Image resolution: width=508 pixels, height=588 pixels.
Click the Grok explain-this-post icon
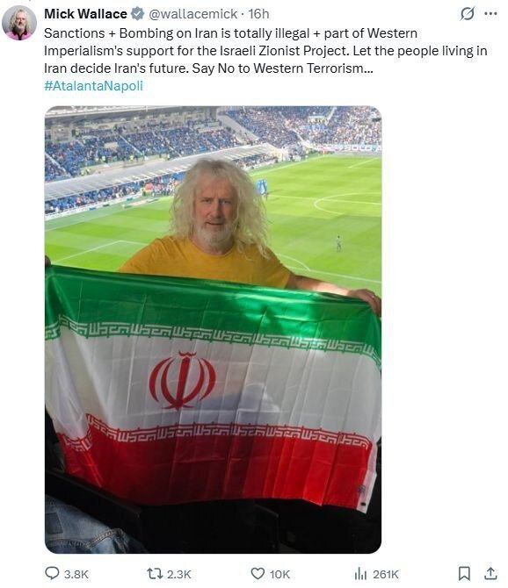[467, 14]
